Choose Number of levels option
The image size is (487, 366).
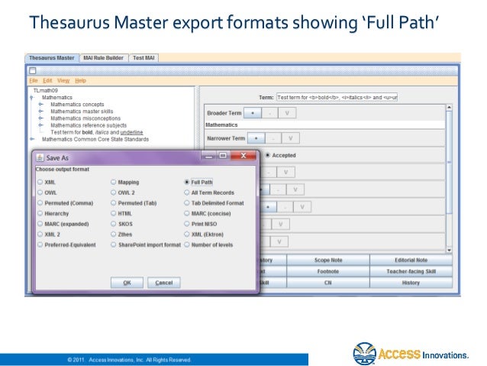click(187, 245)
